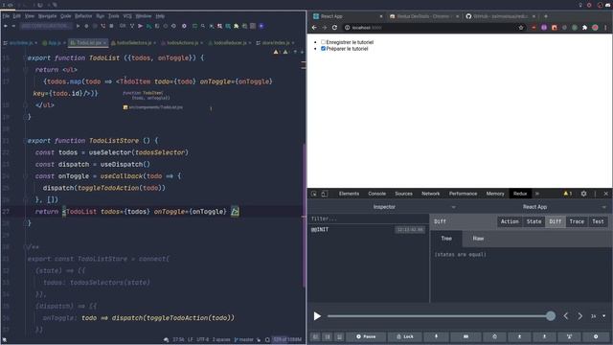Viewport: 613px width, 345px height.
Task: Click the Lock changes button in Redux DevTools
Action: [405, 336]
